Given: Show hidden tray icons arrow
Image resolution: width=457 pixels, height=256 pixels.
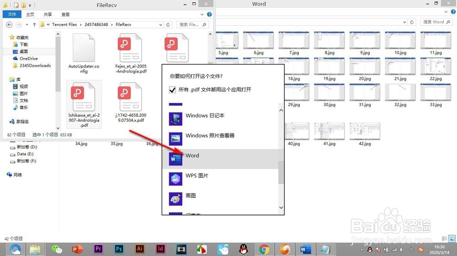Looking at the screenshot, I should (361, 250).
